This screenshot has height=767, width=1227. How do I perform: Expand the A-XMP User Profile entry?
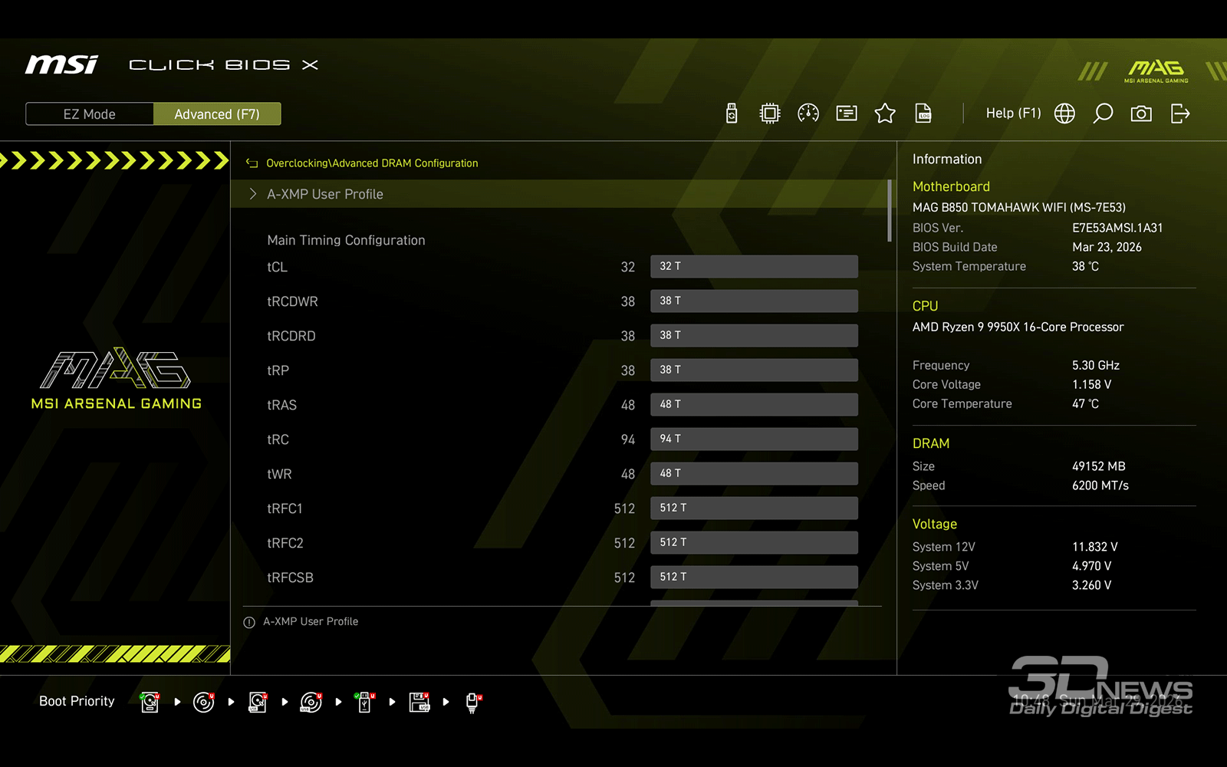tap(325, 194)
